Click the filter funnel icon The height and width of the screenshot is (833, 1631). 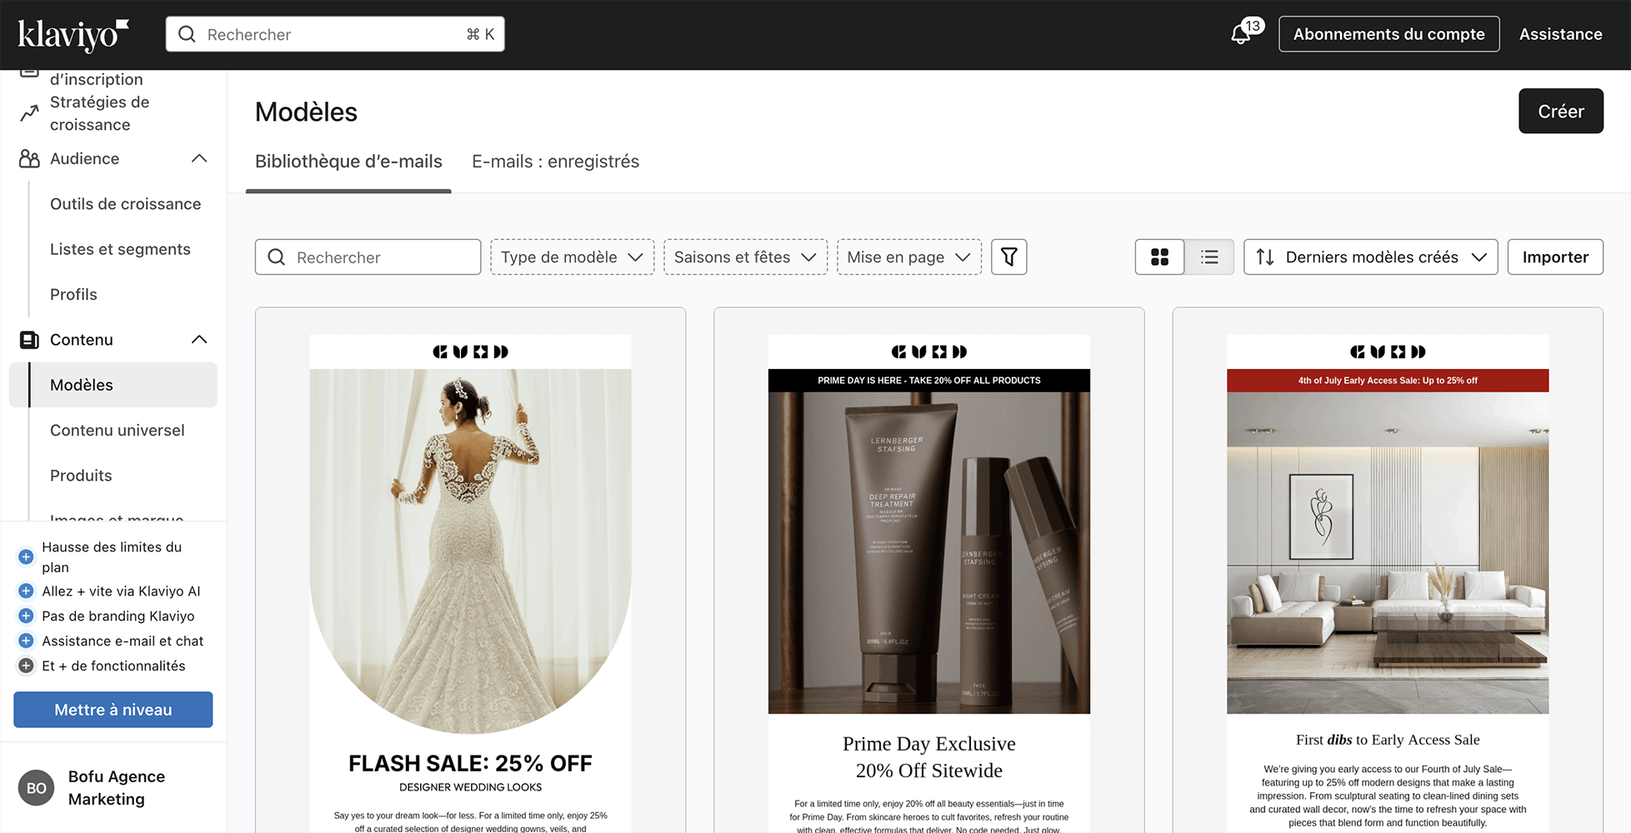click(1008, 257)
